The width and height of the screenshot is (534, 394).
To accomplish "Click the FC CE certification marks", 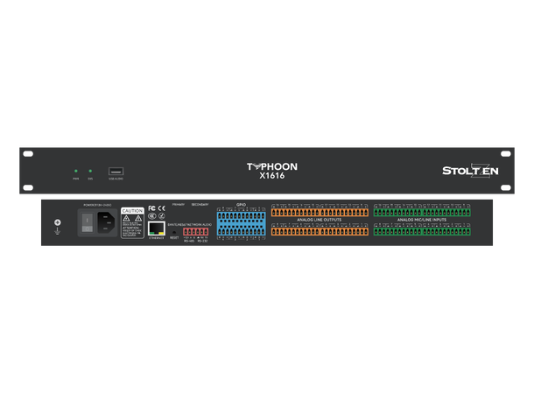I will tap(155, 208).
